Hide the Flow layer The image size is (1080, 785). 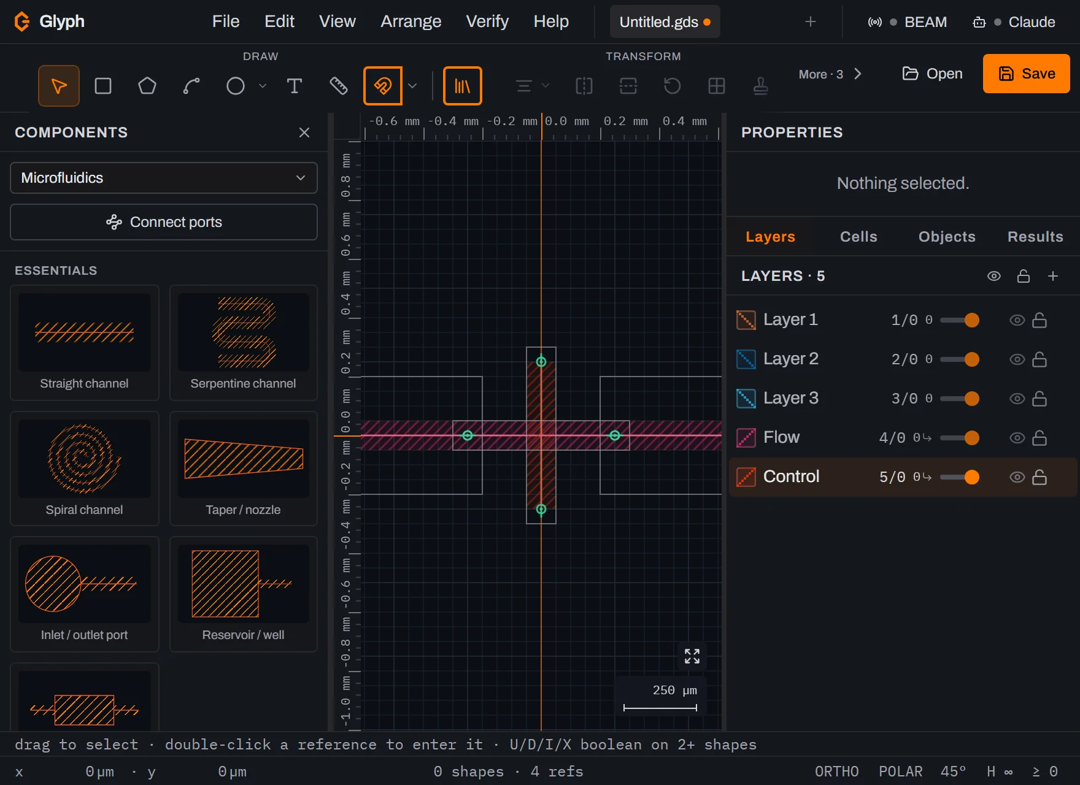click(1017, 438)
